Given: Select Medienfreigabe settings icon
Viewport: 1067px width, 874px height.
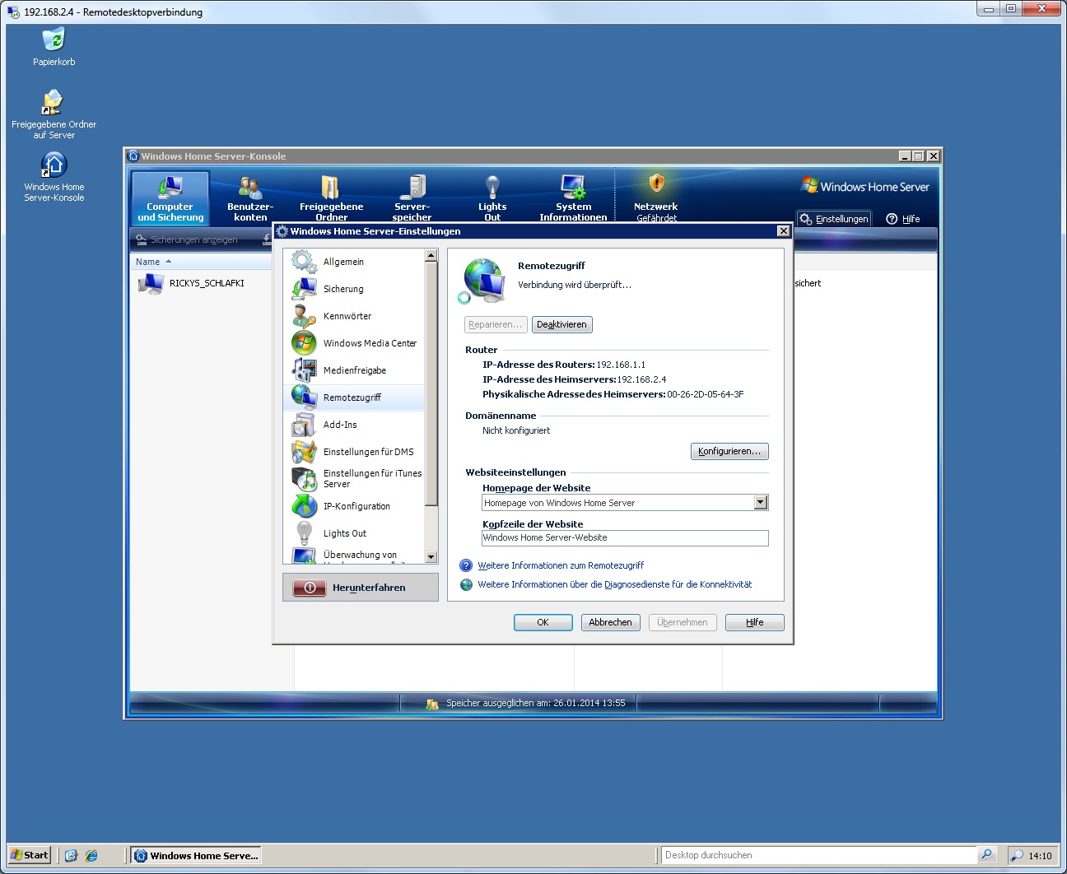Looking at the screenshot, I should tap(304, 370).
